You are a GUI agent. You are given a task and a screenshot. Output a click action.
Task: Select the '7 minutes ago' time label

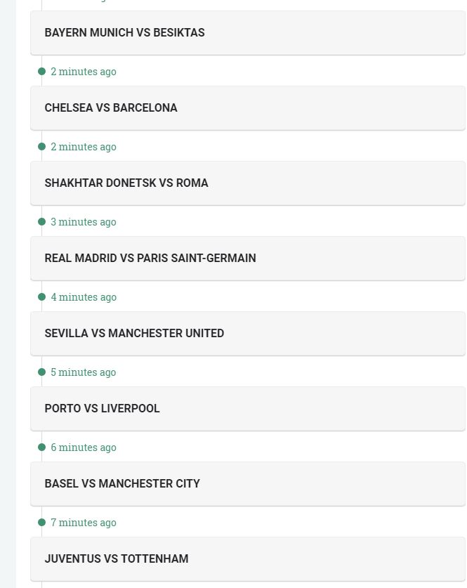point(84,523)
